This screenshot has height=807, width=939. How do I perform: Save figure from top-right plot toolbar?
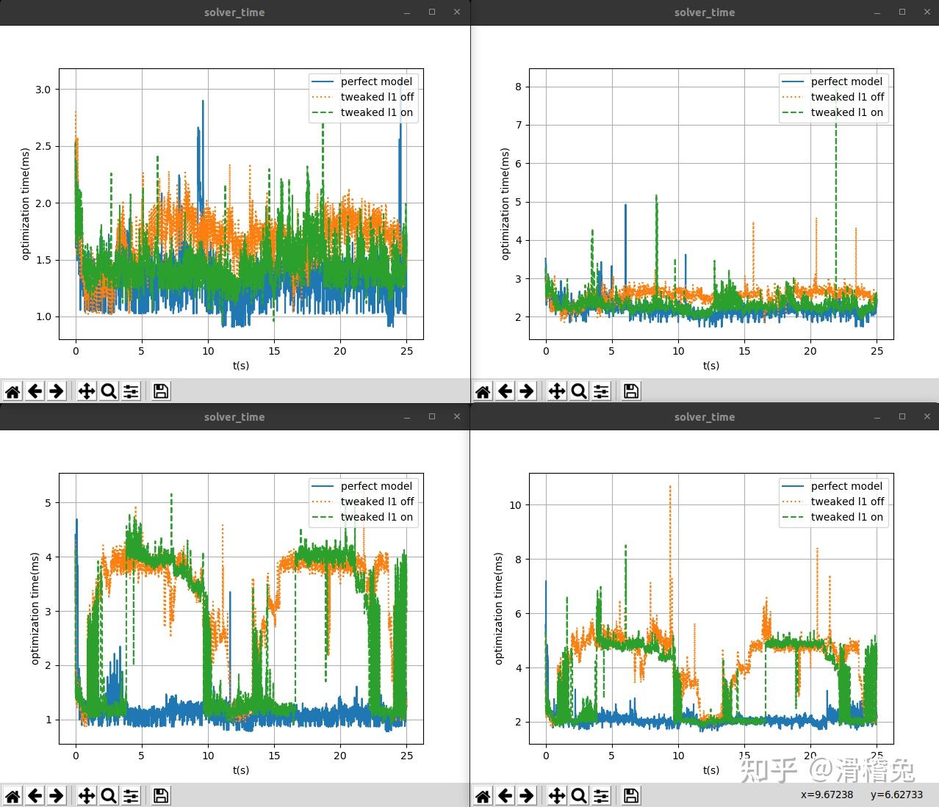pos(631,391)
